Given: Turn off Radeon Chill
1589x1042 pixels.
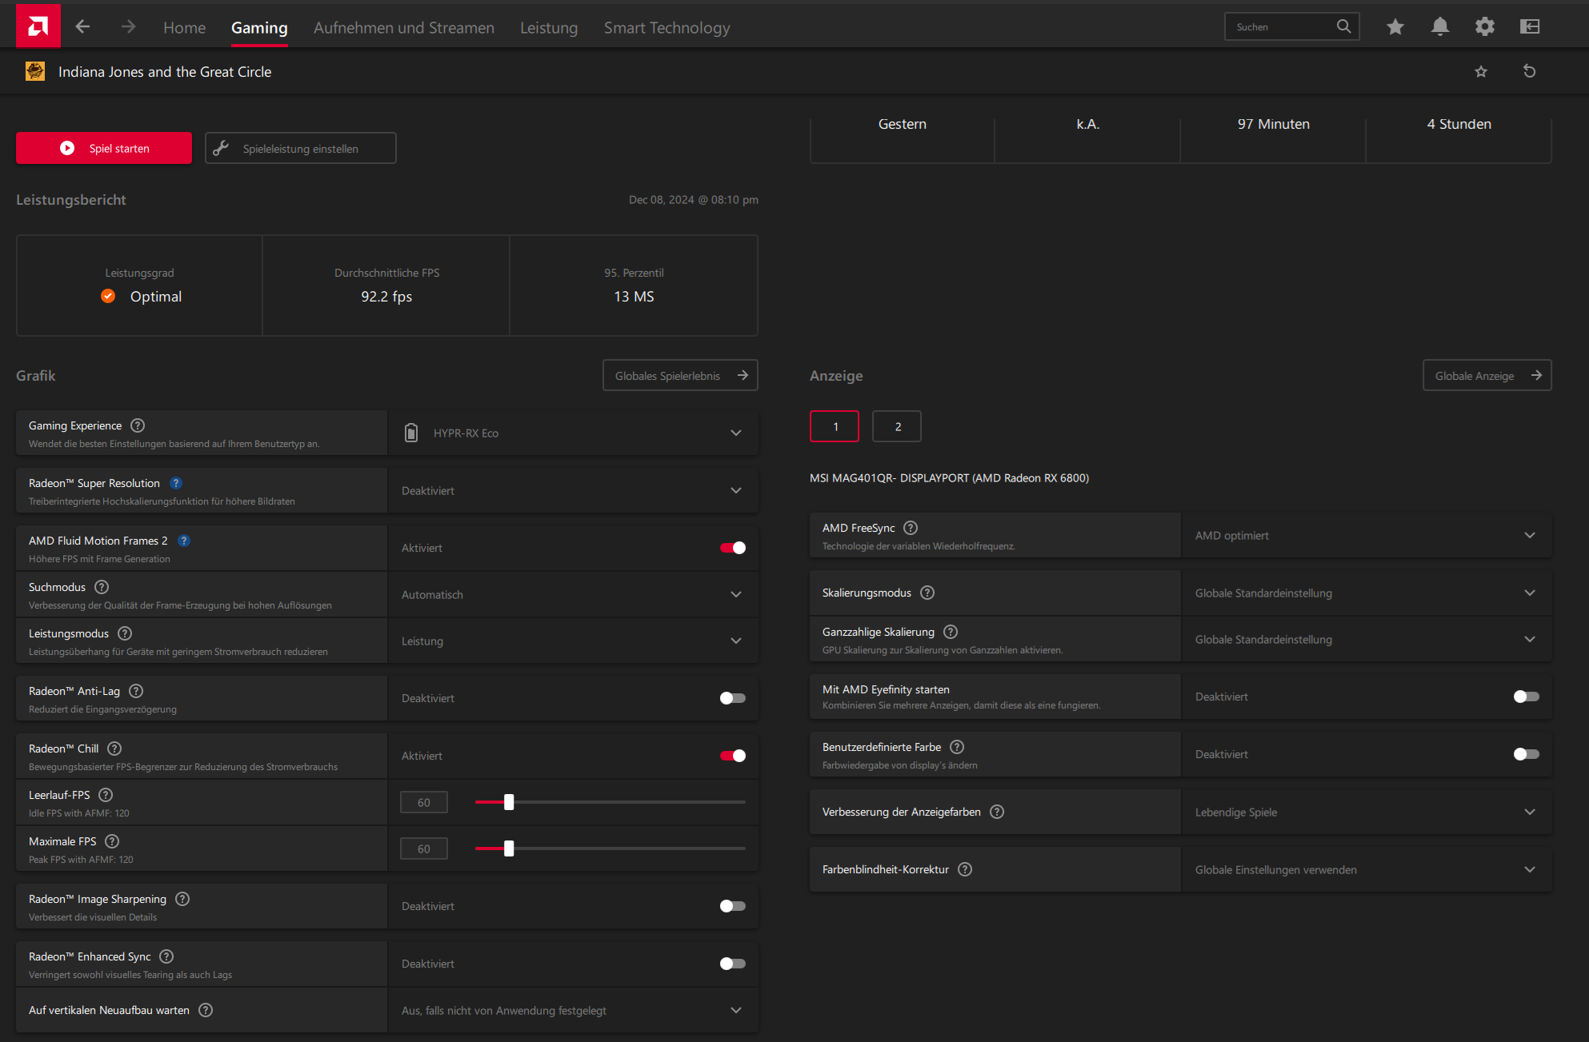Looking at the screenshot, I should pyautogui.click(x=731, y=755).
